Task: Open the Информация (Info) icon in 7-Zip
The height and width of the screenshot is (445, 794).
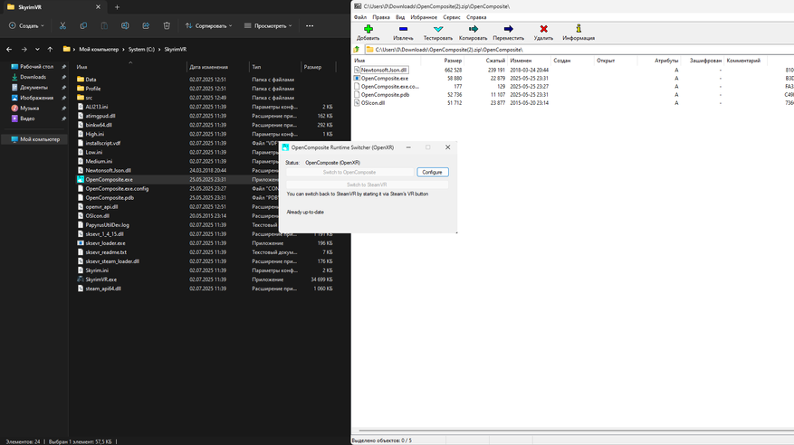Action: click(x=579, y=30)
